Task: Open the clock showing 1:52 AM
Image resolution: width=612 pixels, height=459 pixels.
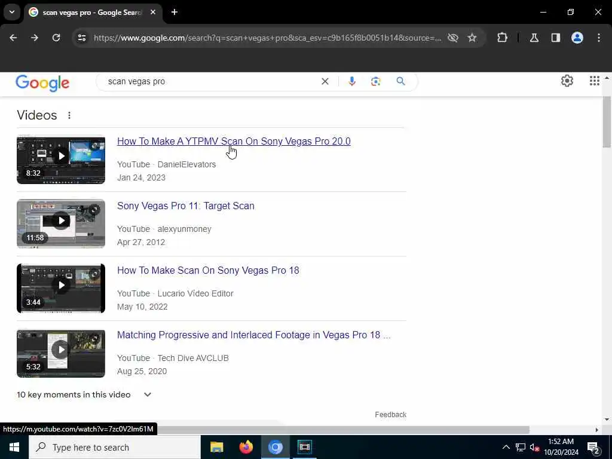Action: point(561,447)
